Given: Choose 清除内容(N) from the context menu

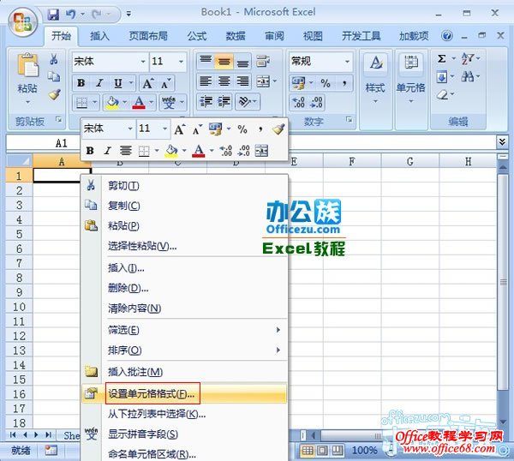Looking at the screenshot, I should [184, 308].
